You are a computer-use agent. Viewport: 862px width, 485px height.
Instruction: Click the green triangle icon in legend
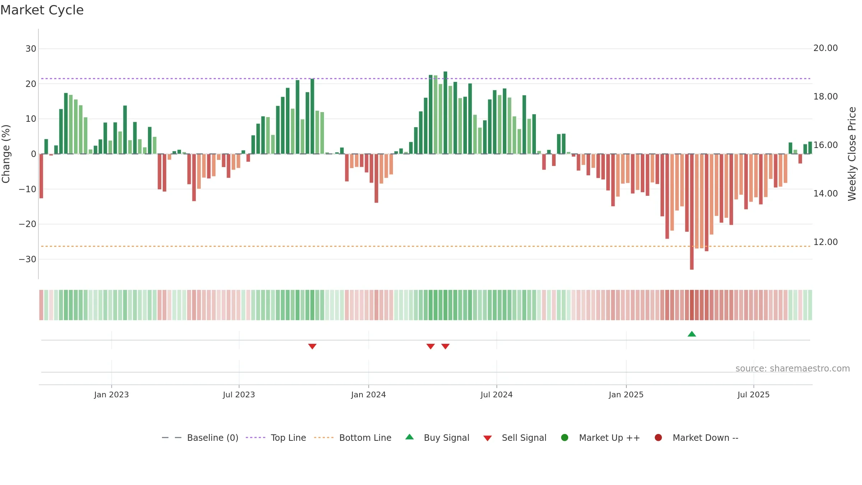point(409,437)
